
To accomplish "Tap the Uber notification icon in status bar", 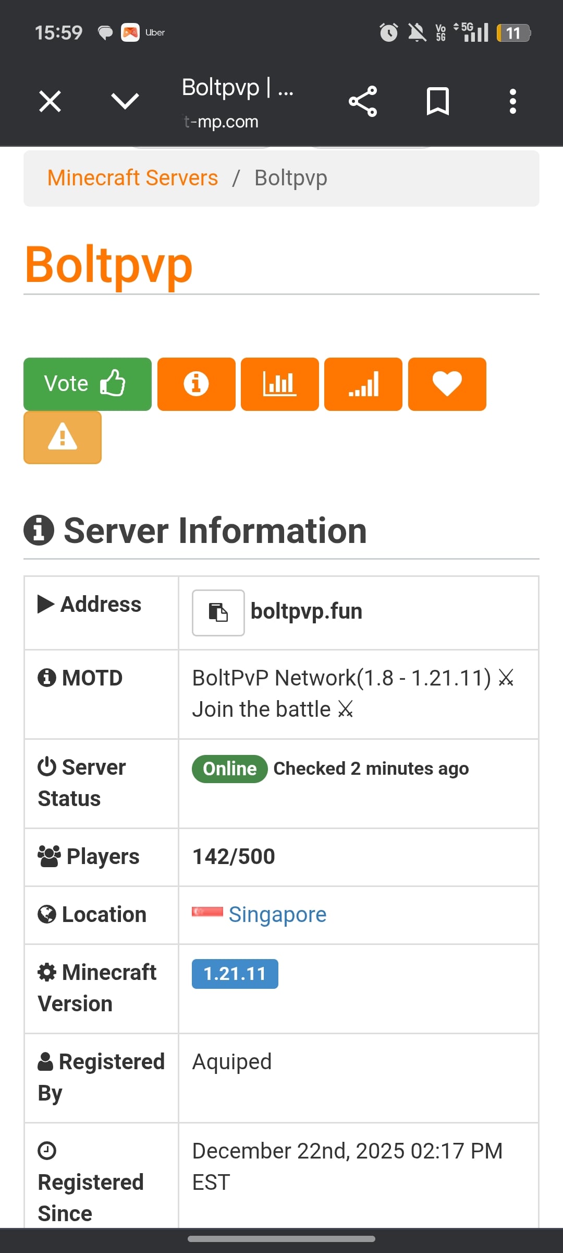I will pos(130,32).
